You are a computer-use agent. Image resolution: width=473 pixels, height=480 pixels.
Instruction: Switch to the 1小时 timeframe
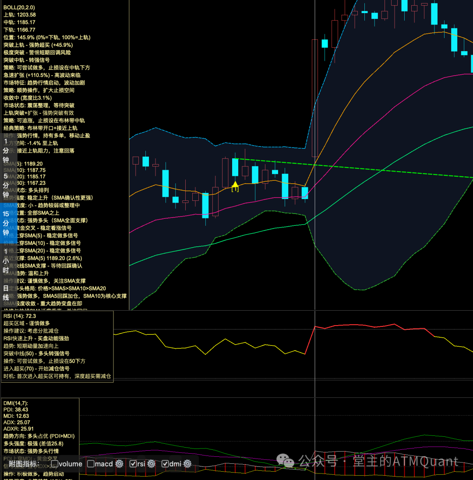[x=6, y=261]
